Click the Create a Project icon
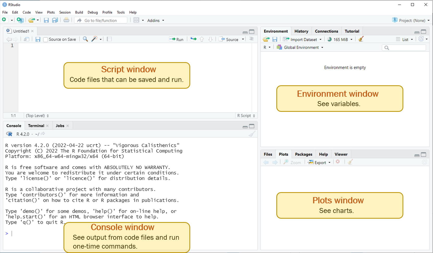 (20, 20)
